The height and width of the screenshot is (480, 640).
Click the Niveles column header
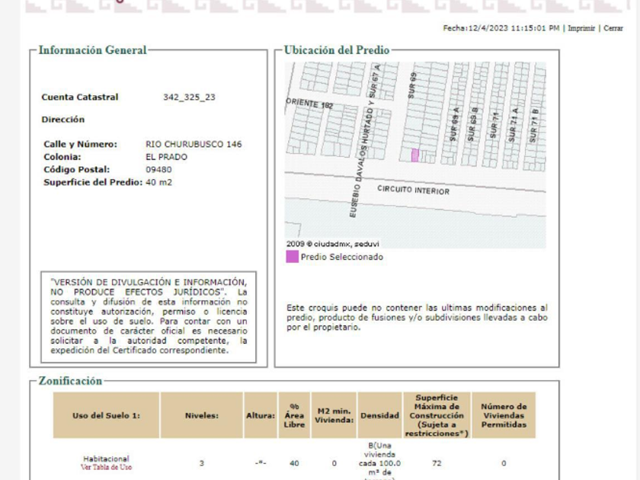coord(202,415)
